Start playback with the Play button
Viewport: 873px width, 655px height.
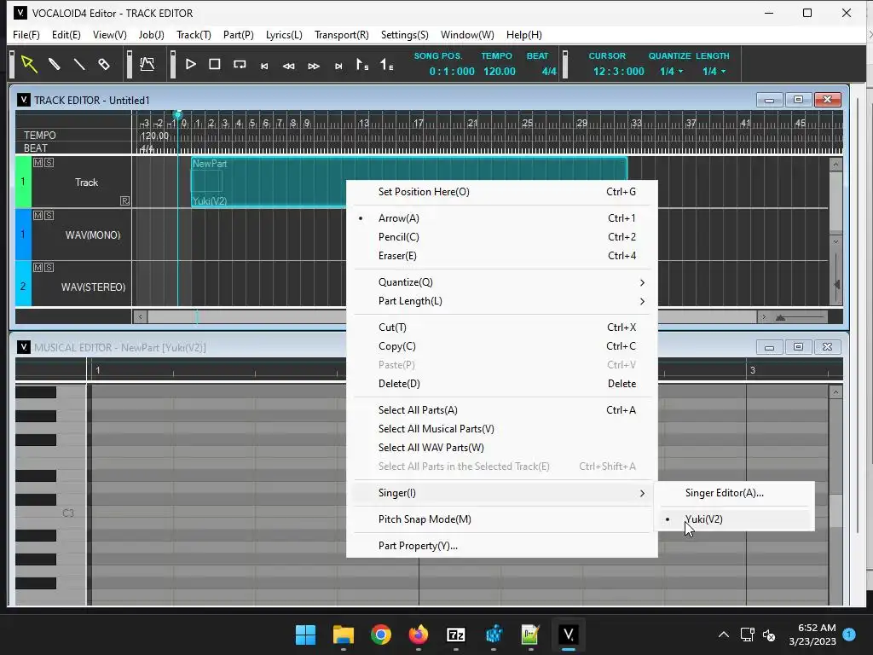[190, 64]
